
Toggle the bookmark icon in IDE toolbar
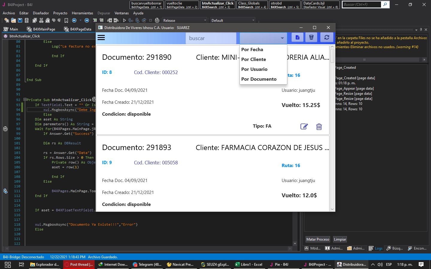[x=66, y=20]
